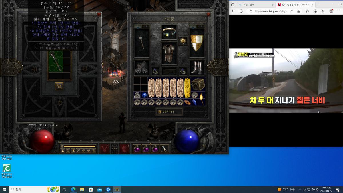The height and width of the screenshot is (193, 343).
Task: Click the equipped gauntlets
Action: point(142,68)
